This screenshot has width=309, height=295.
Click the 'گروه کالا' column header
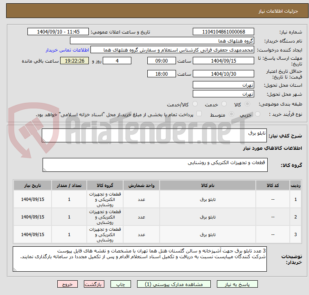click(105, 185)
